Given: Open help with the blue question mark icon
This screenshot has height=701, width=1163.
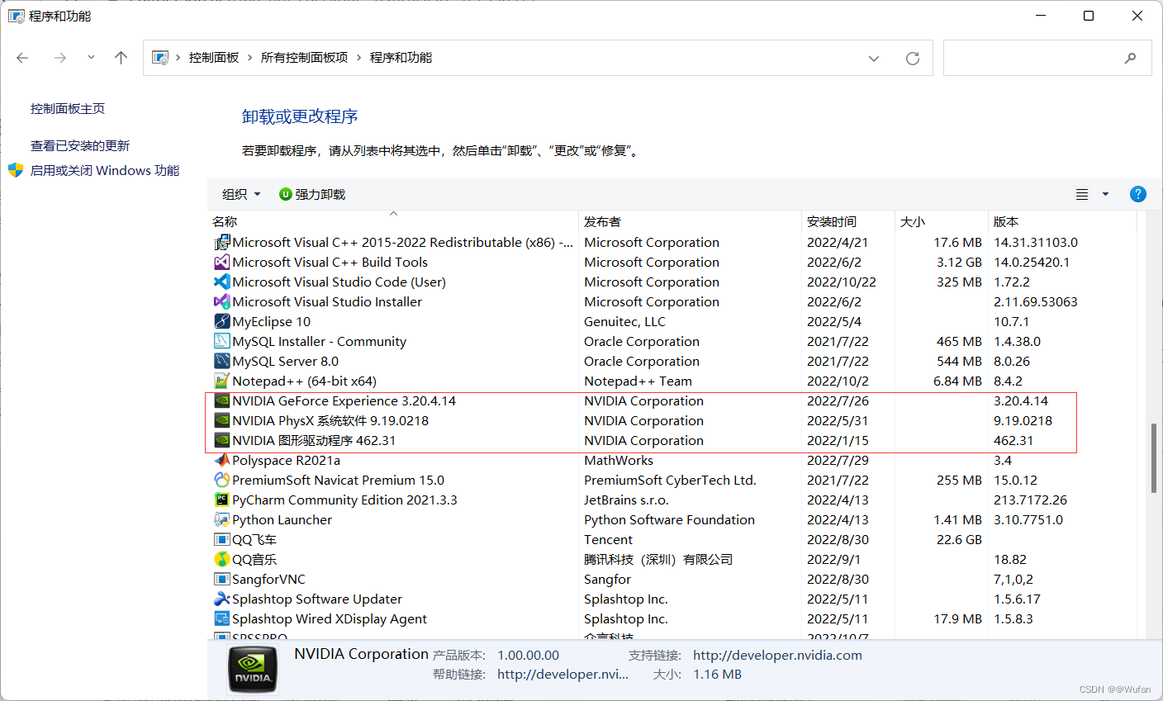Looking at the screenshot, I should (1137, 194).
